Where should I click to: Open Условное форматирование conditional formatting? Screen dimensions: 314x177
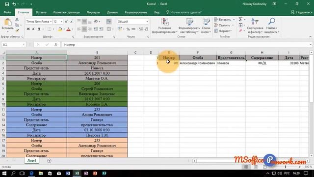[165, 26]
